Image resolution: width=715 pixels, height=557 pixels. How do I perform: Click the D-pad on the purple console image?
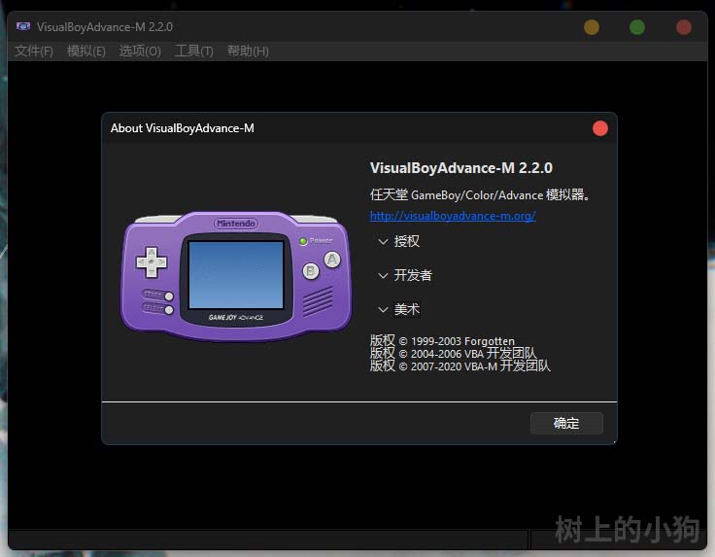[150, 261]
